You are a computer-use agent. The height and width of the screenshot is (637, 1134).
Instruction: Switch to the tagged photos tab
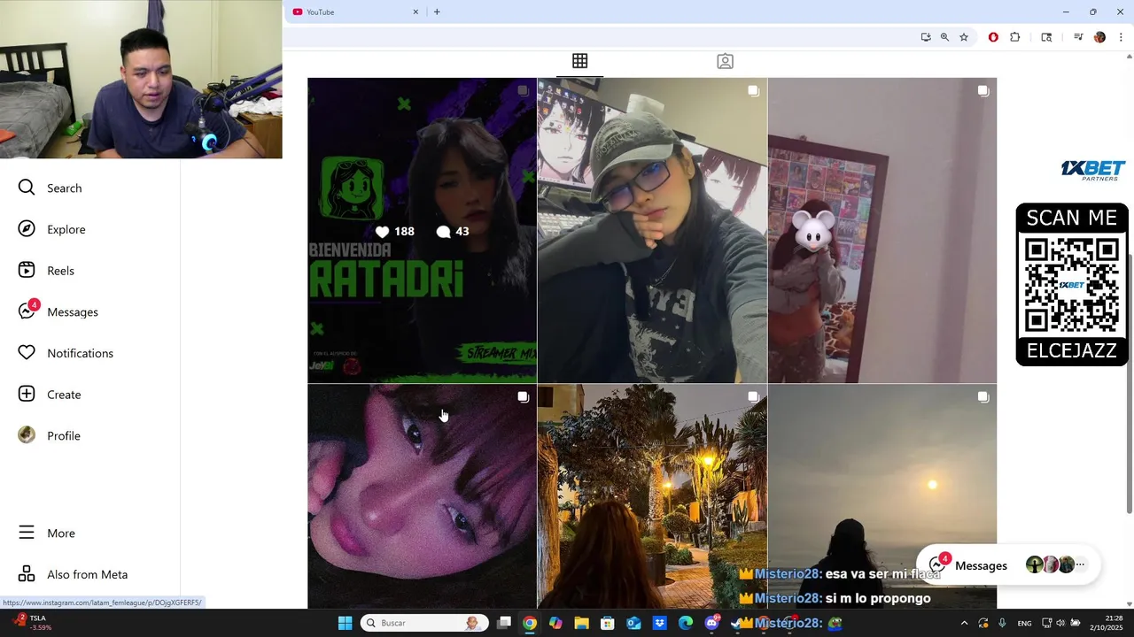coord(725,61)
